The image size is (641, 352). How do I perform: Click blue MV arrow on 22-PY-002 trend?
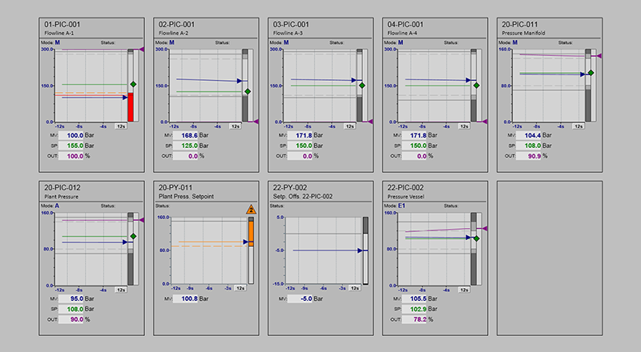pos(360,250)
